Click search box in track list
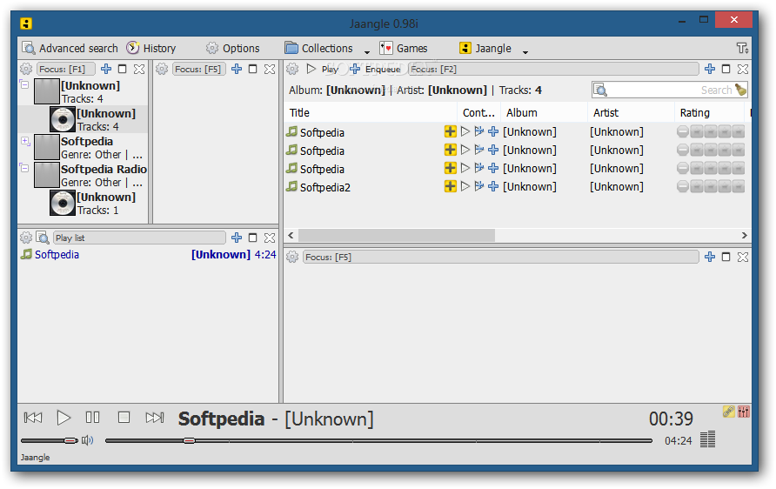 670,90
